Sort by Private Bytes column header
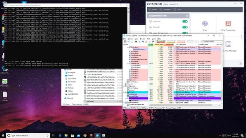 tap(159, 44)
